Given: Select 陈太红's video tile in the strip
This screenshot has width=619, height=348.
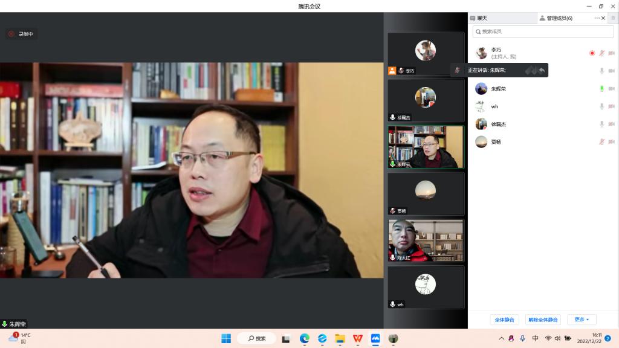Looking at the screenshot, I should point(426,240).
